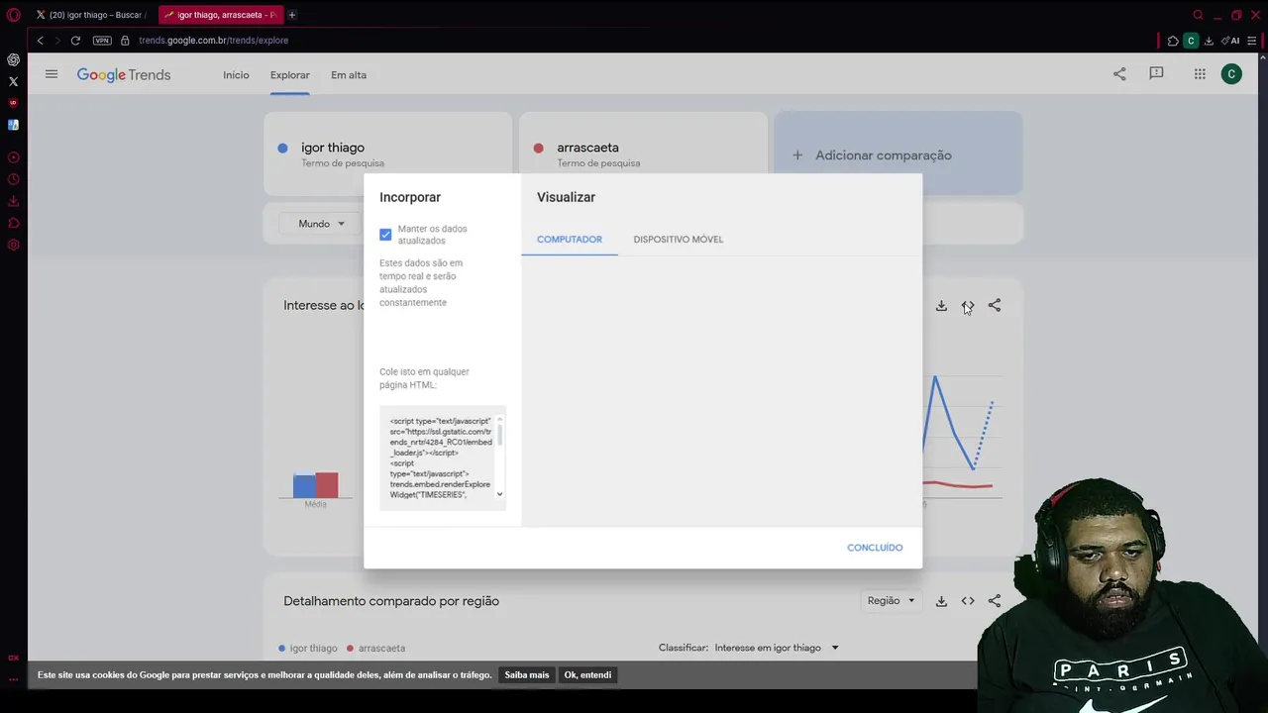Click the embed code text box

tap(443, 458)
